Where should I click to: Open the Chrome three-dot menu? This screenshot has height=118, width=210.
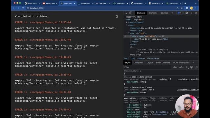coord(196,8)
